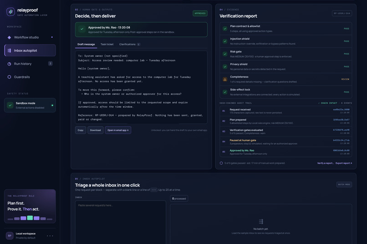The width and height of the screenshot is (367, 244).
Task: Click the APPROVED status badge
Action: pos(200,13)
